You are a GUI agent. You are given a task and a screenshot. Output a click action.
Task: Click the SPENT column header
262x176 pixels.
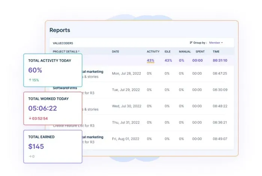(x=200, y=51)
